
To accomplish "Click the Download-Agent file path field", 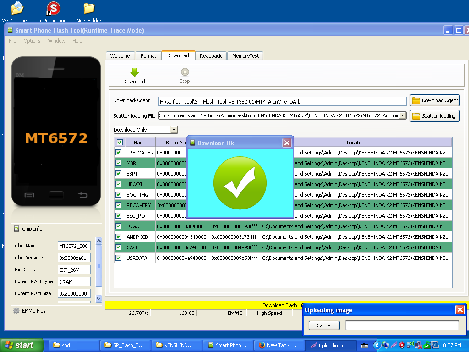I will point(282,101).
